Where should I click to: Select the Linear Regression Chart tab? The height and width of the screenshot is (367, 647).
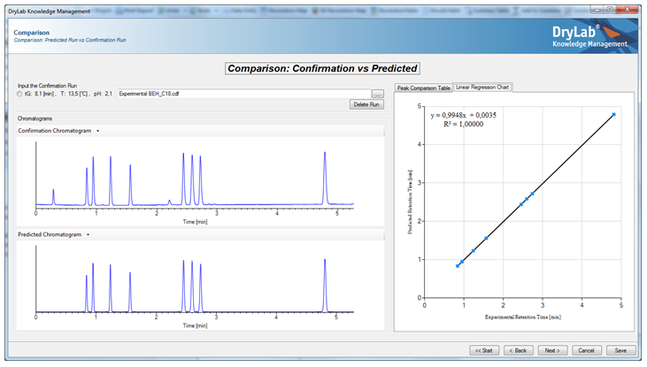483,88
